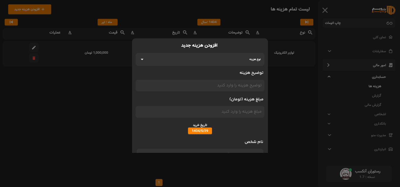The width and height of the screenshot is (400, 187).
Task: Click the home icon next to نمای کلی
Action: coord(390,37)
